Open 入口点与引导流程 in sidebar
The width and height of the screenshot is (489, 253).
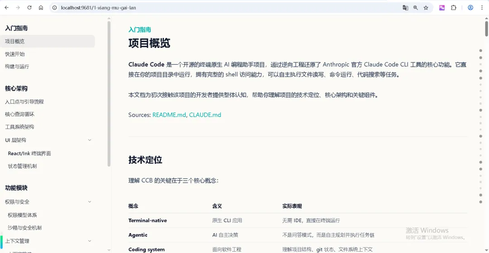click(24, 101)
